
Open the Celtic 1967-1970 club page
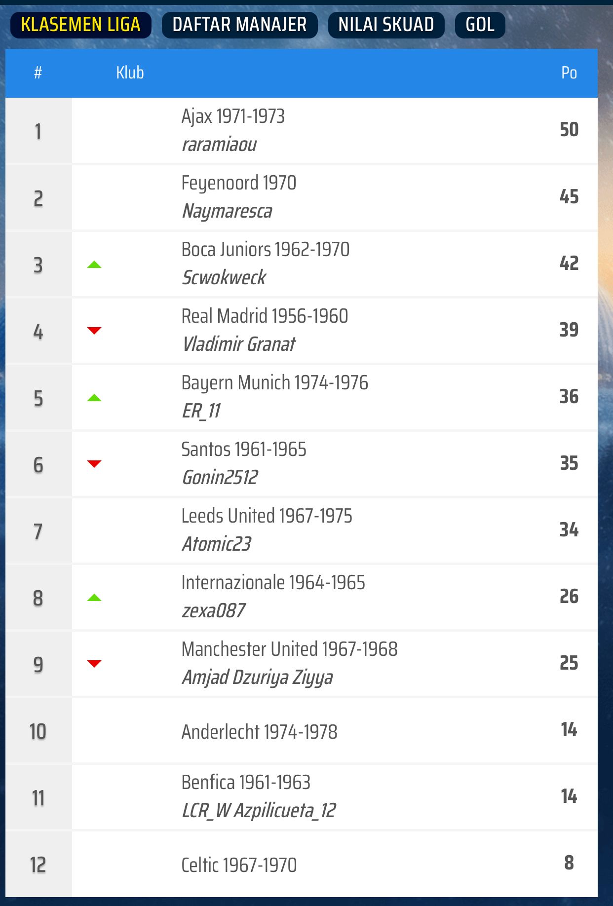tap(239, 865)
